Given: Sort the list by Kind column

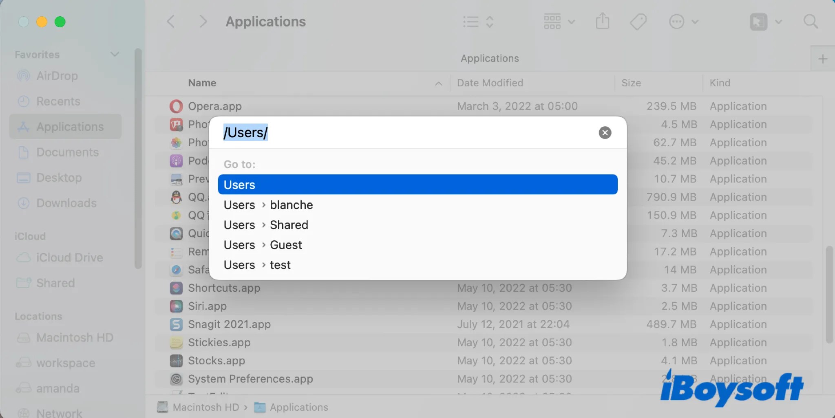Looking at the screenshot, I should click(x=762, y=83).
